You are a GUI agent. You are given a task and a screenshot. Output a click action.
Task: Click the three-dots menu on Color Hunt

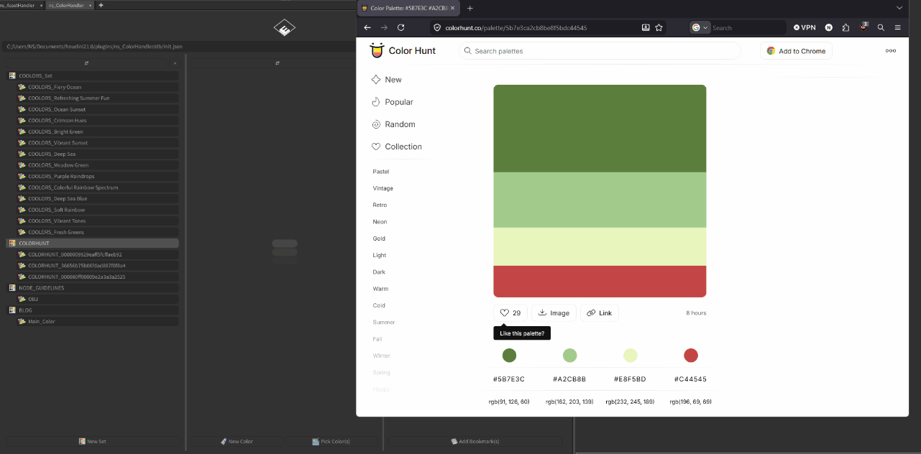[x=890, y=51]
